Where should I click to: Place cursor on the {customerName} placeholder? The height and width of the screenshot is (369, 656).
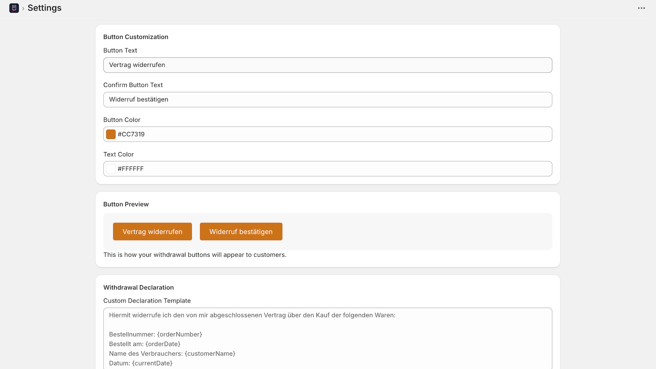point(210,353)
